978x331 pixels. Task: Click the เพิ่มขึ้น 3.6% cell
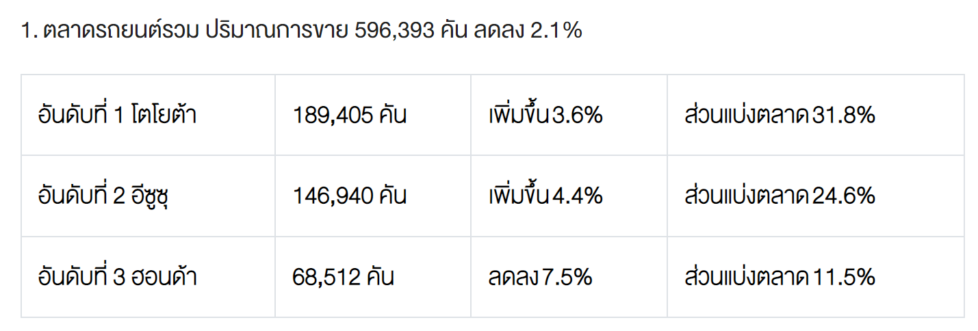click(x=545, y=116)
